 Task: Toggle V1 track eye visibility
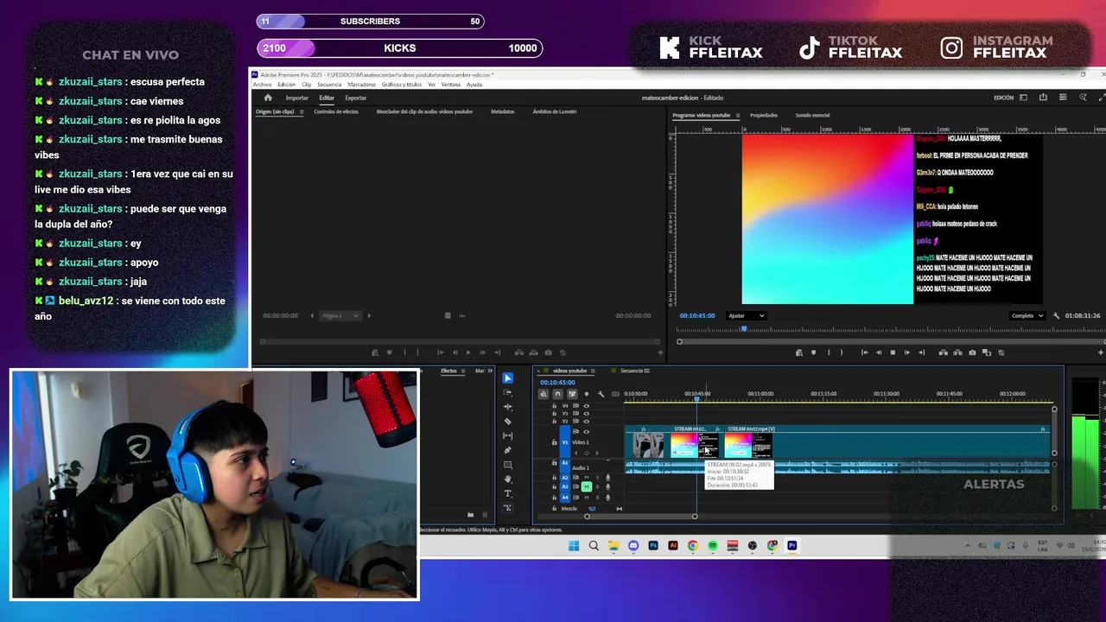point(587,431)
